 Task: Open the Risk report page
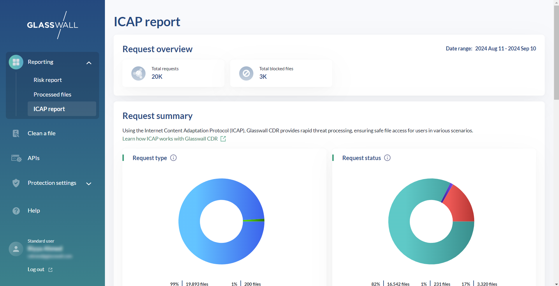click(x=48, y=80)
